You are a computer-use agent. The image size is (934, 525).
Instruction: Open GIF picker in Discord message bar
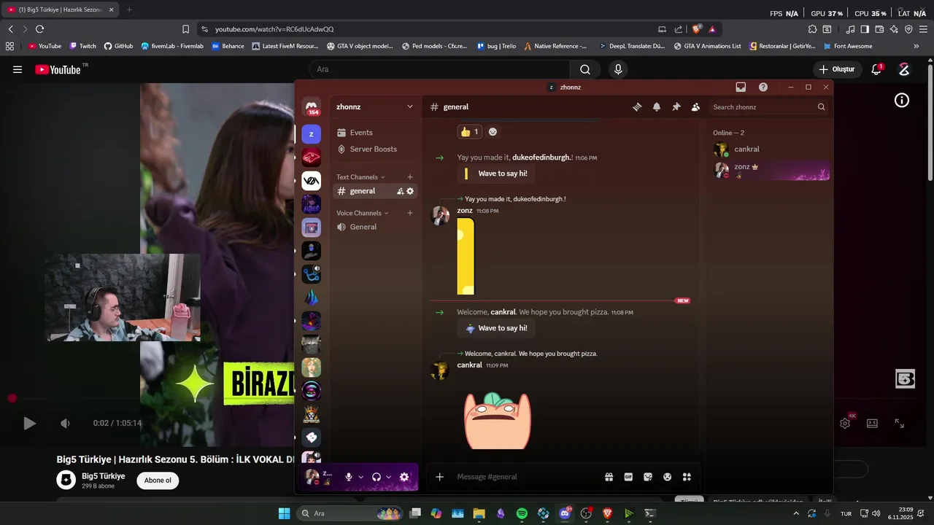coord(628,477)
